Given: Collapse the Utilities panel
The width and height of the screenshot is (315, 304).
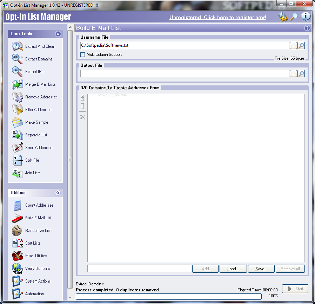Looking at the screenshot, I should click(x=58, y=193).
